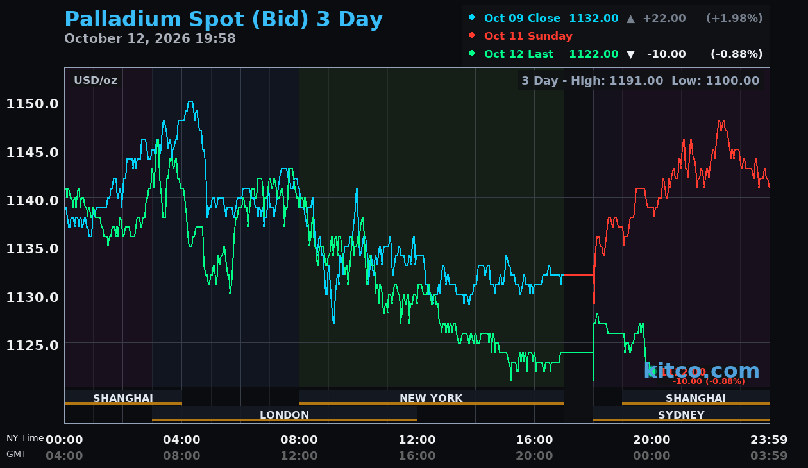Click the Low: 1100.00 text
The image size is (808, 468).
(x=715, y=80)
